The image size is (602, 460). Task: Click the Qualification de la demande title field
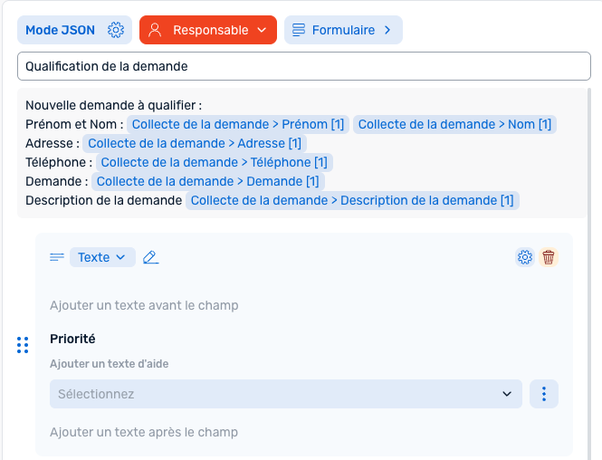click(303, 66)
